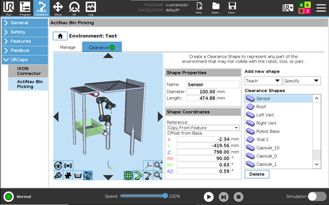
Task: Go to environment home icon
Action: pos(60,36)
